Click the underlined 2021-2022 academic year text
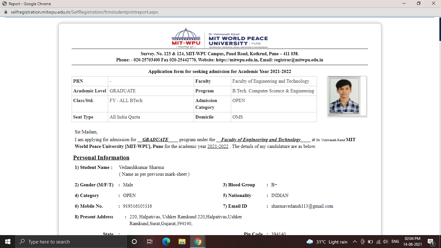Viewport: 441px width, 248px height. point(218,146)
